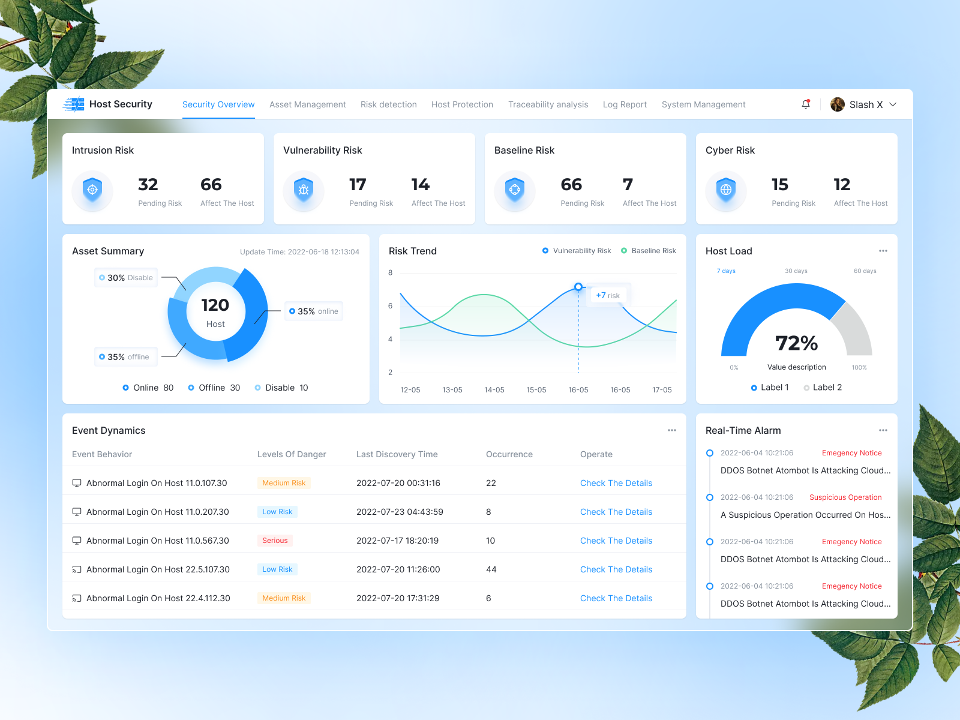Viewport: 960px width, 720px height.
Task: Toggle Baseline Risk in the Risk Trend legend
Action: [x=649, y=251]
